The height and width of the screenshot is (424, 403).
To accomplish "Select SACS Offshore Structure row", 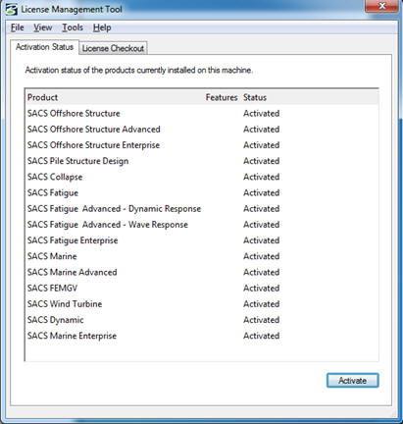I will click(202, 114).
